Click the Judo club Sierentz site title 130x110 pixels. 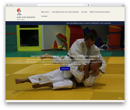pyautogui.click(x=26, y=17)
